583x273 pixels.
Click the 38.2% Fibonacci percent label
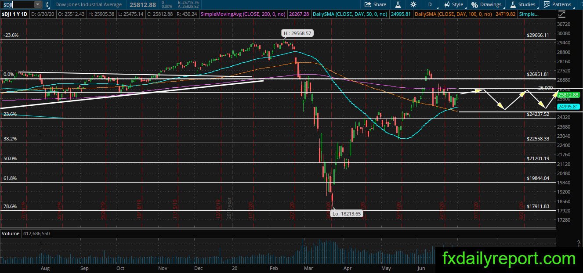pos(10,139)
